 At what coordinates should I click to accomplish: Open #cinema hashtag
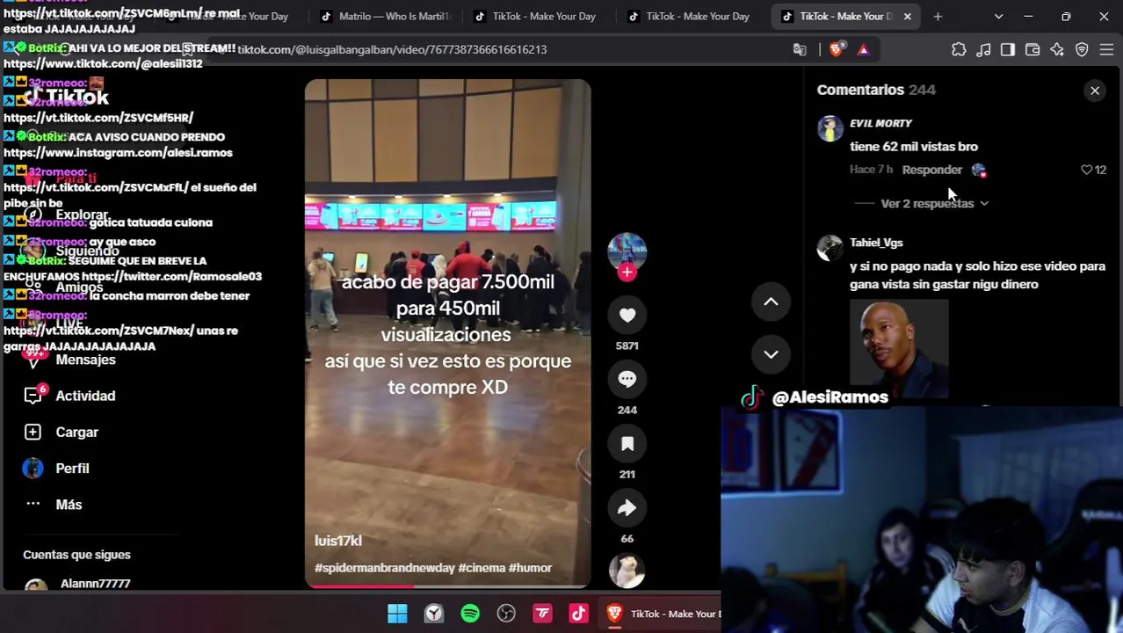(x=481, y=568)
